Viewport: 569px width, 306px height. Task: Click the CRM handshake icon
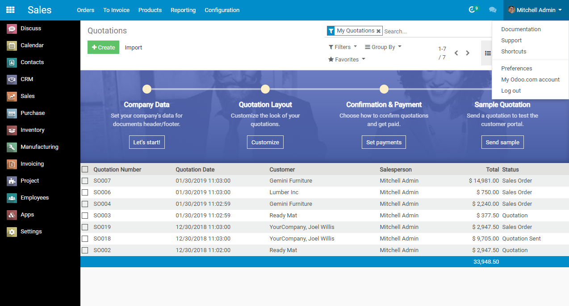pyautogui.click(x=12, y=79)
